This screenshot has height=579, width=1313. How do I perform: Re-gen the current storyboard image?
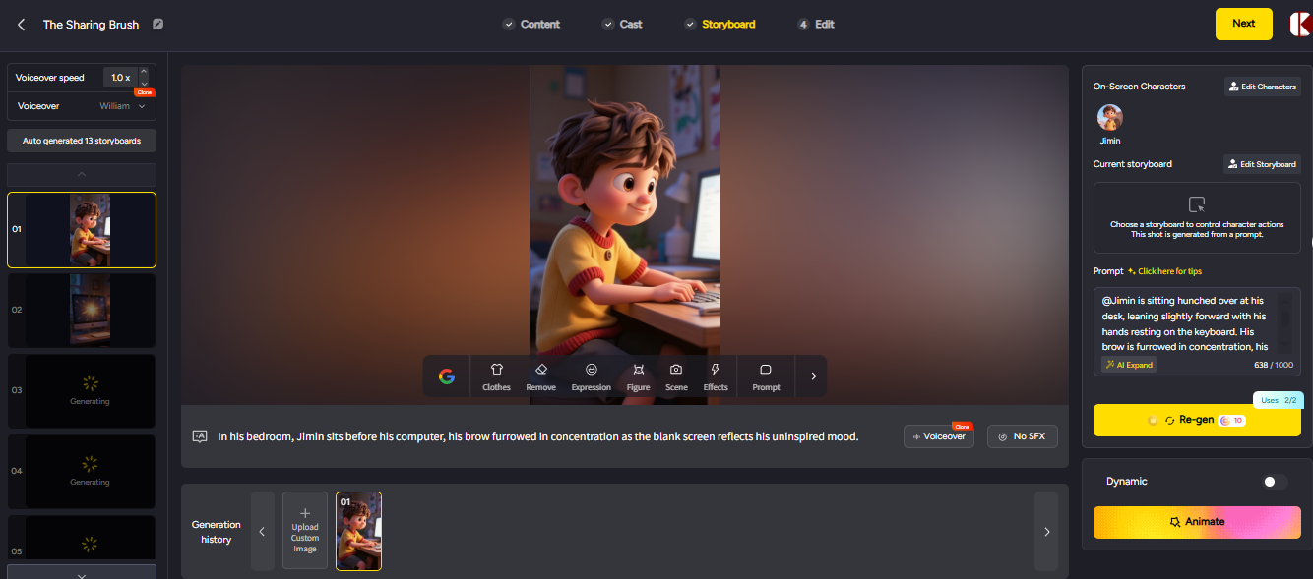pos(1197,420)
